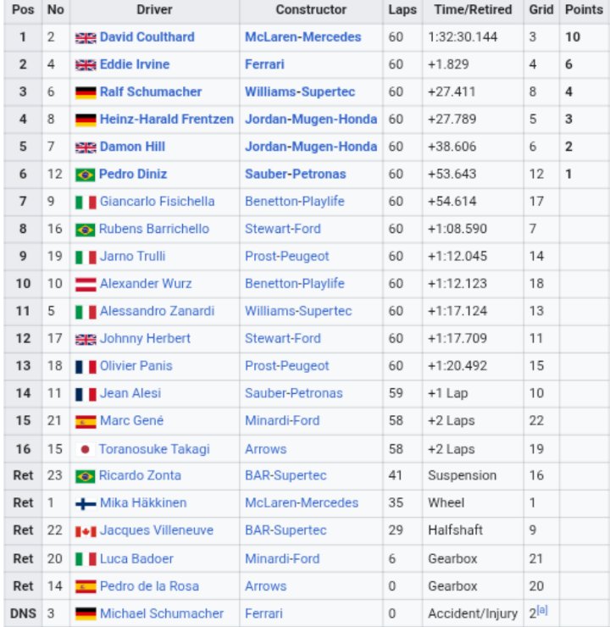
Task: Click the British flag next to David Coulthard
Action: [x=86, y=37]
